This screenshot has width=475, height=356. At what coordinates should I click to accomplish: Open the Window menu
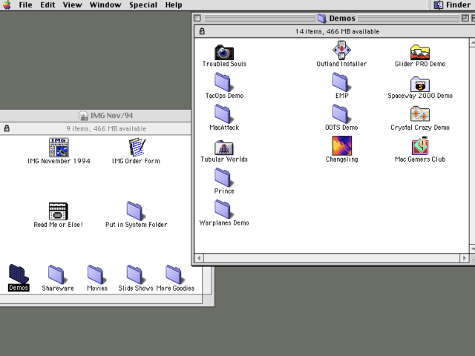[105, 5]
